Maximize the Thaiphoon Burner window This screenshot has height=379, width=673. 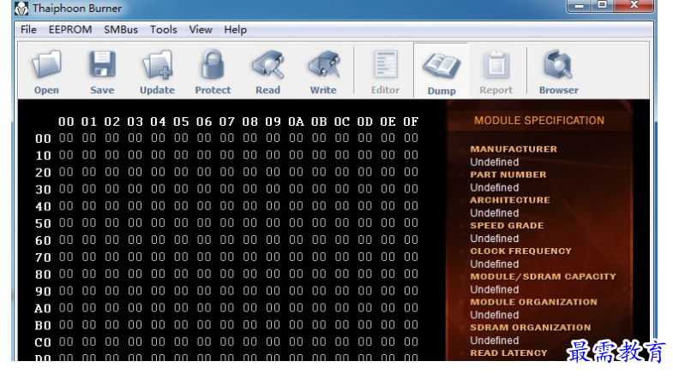pos(602,6)
